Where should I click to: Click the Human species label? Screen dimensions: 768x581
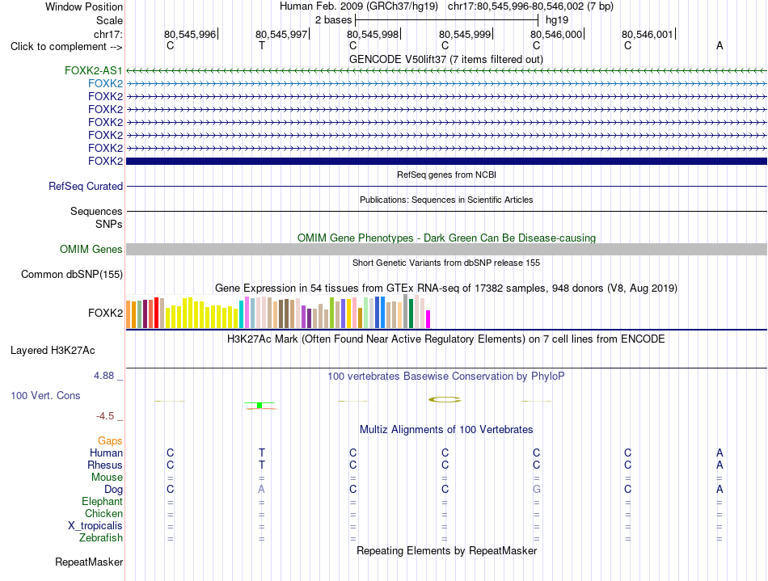point(106,453)
